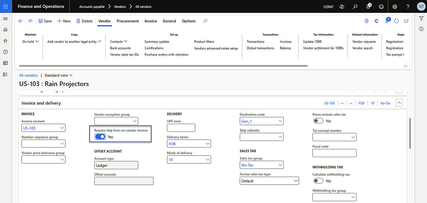Open Favorites star in left sidebar
The width and height of the screenshot is (427, 203).
(x=5, y=41)
